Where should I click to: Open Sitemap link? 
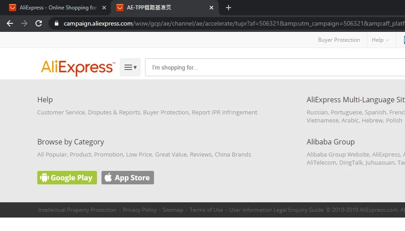173,210
